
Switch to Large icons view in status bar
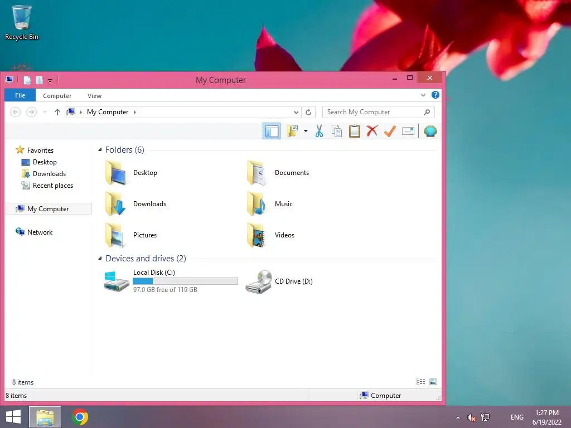(433, 381)
